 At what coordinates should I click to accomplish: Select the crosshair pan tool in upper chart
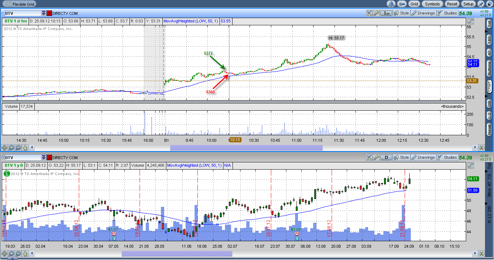pos(4,148)
